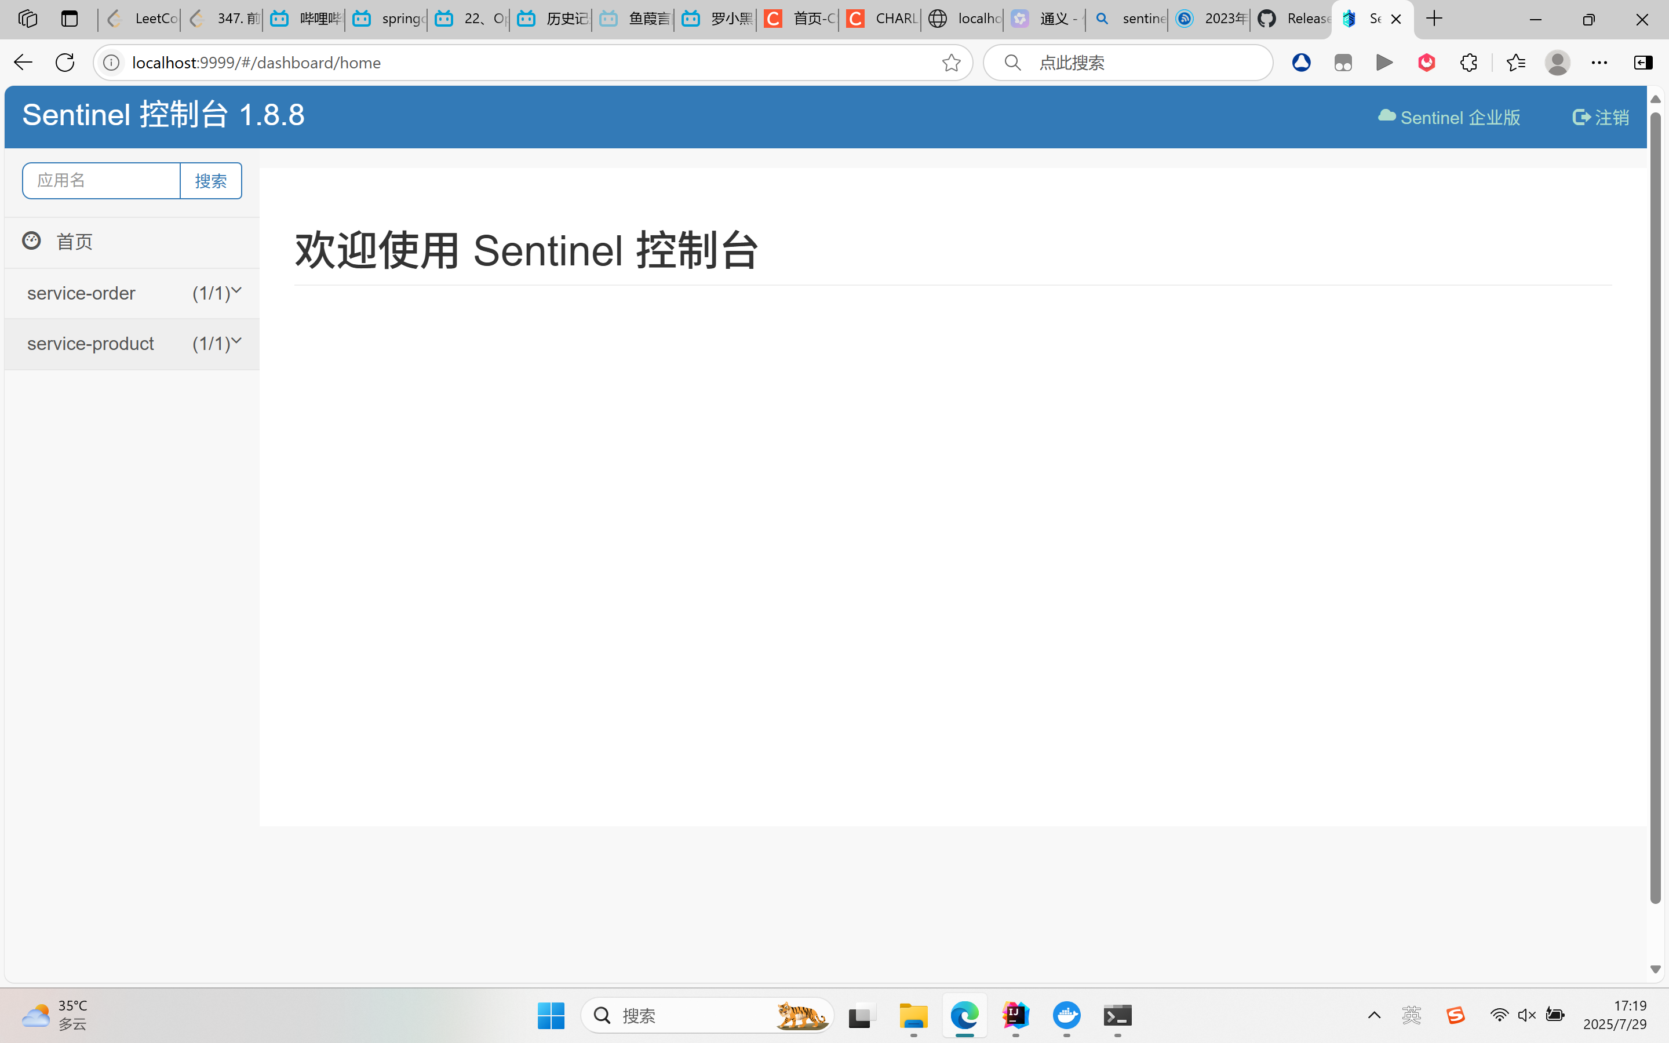Open File Explorer from taskbar
The image size is (1669, 1043).
(913, 1015)
